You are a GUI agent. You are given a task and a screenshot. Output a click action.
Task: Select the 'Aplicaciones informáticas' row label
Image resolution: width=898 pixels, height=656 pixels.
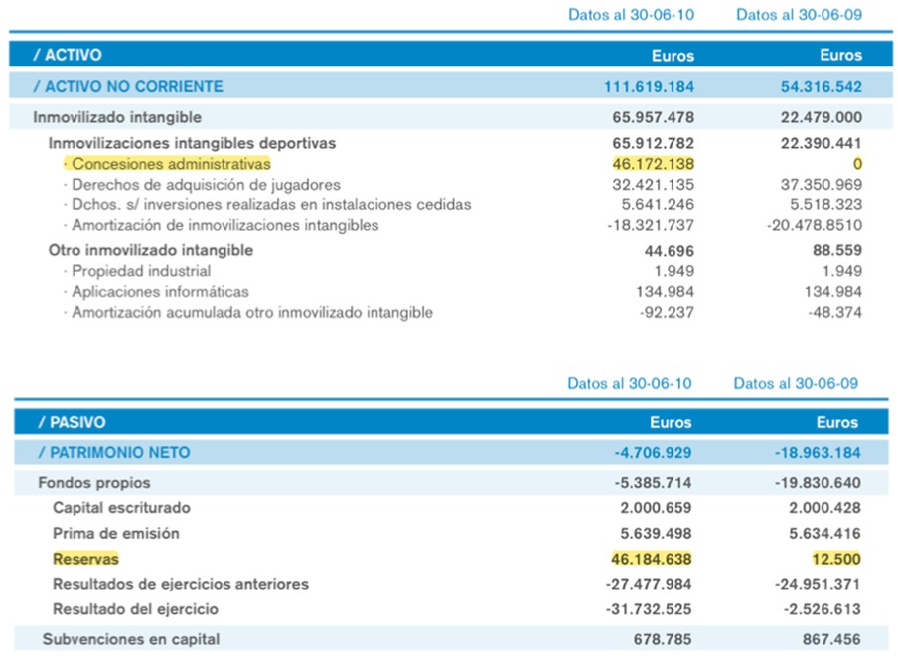[x=160, y=292]
